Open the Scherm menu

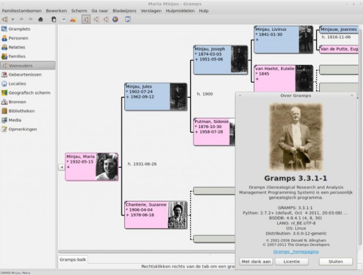pyautogui.click(x=79, y=11)
